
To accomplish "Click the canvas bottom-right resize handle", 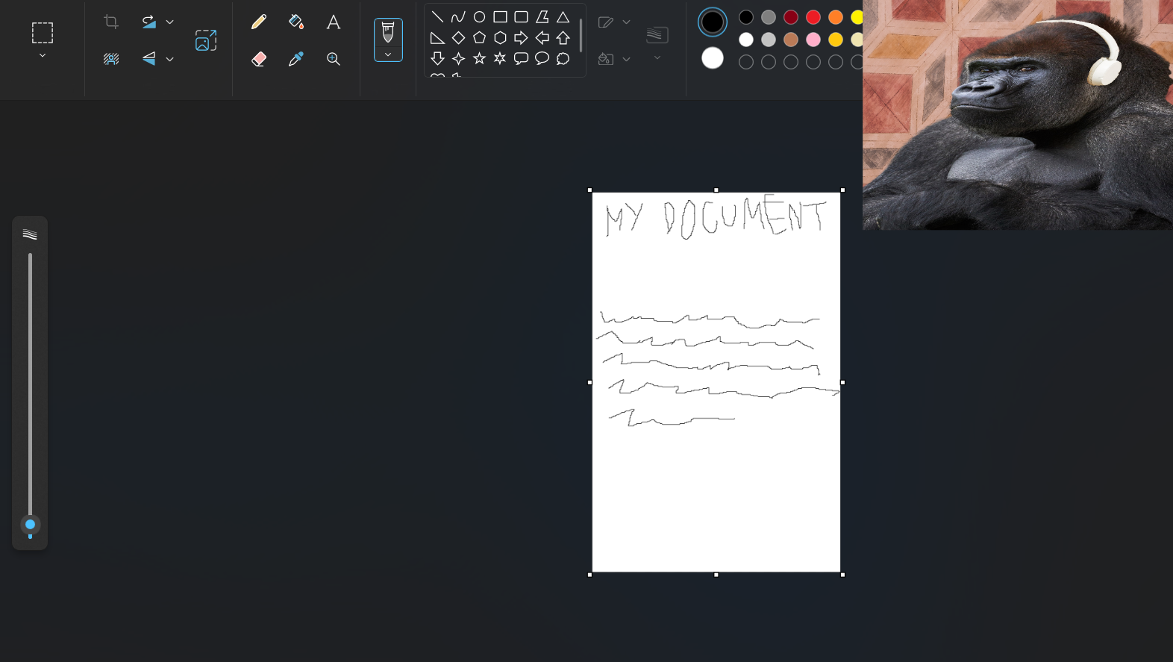I will pos(843,575).
